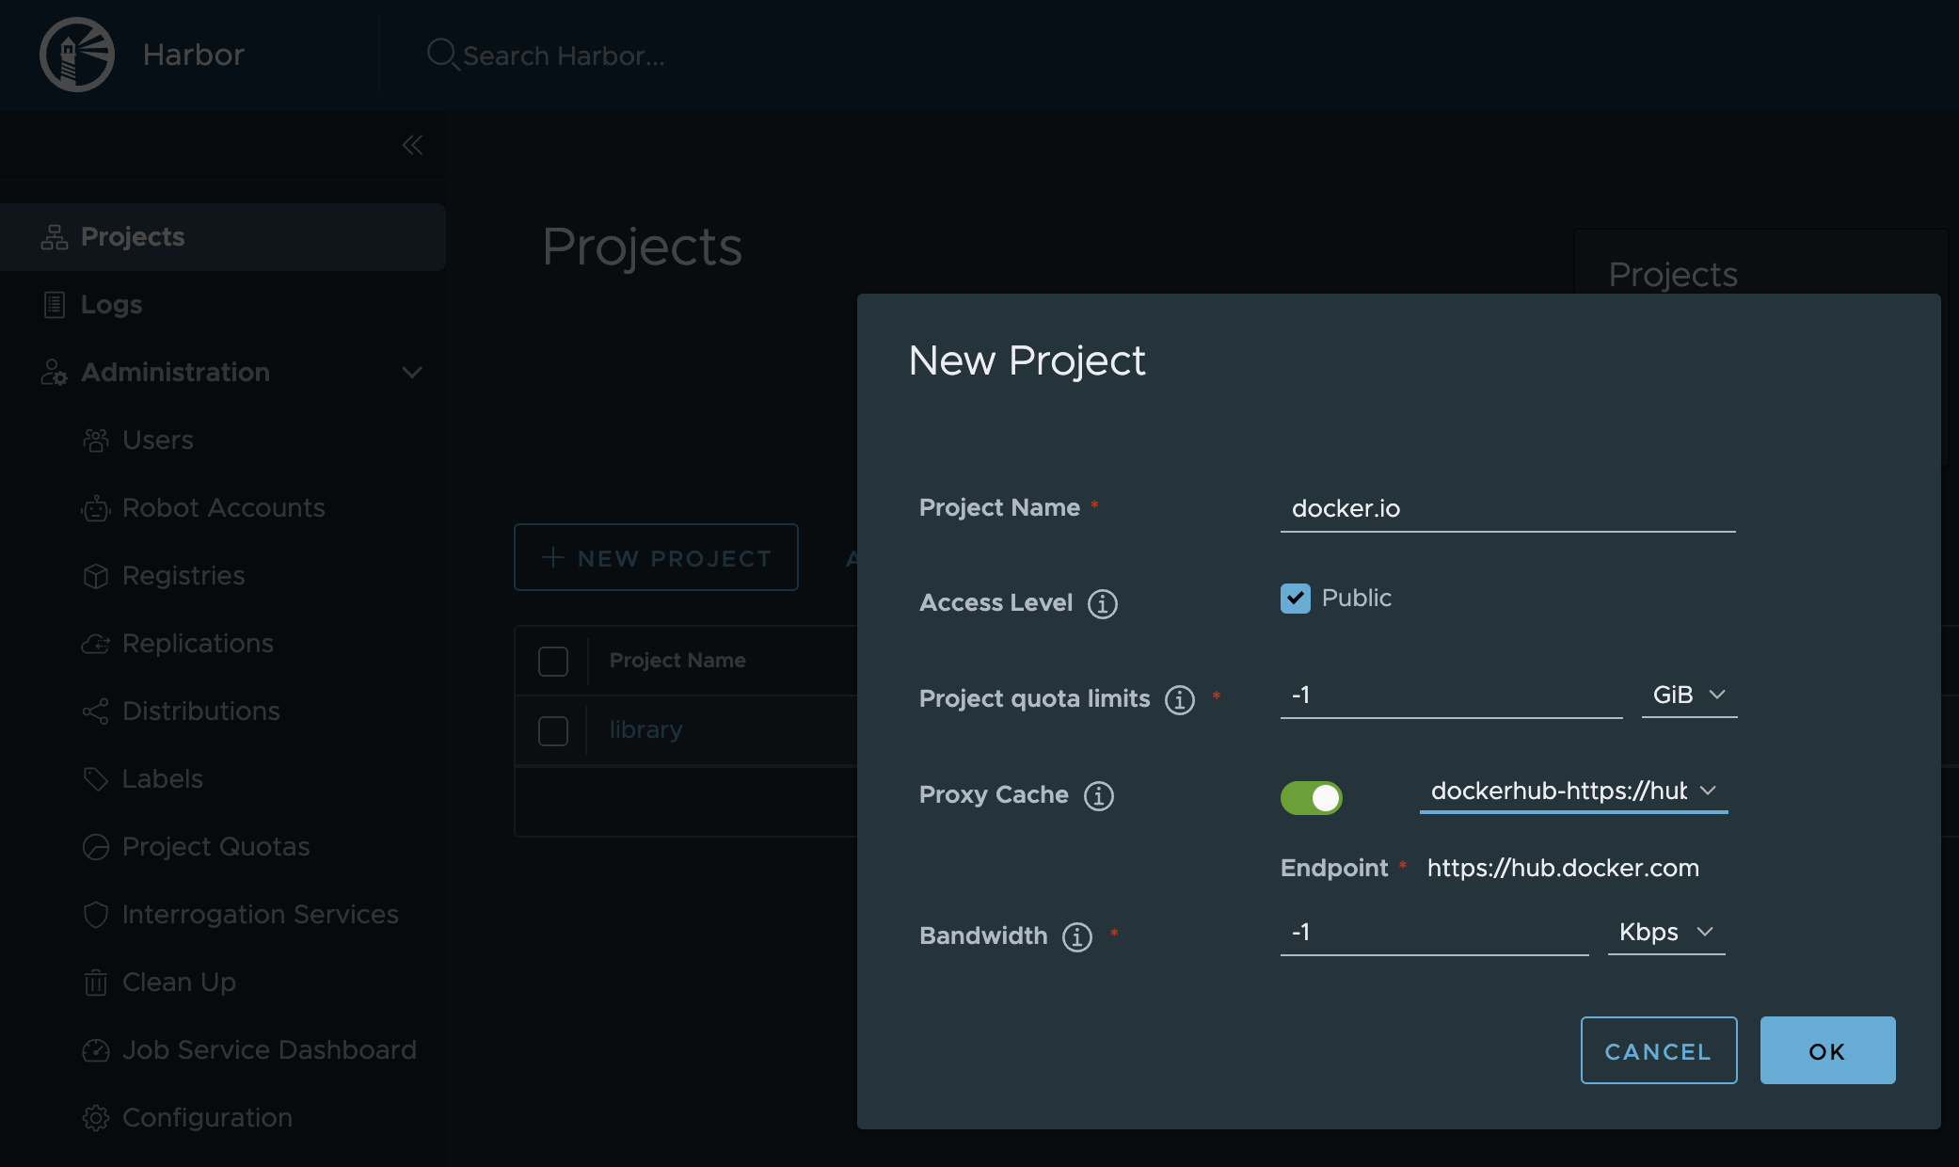The height and width of the screenshot is (1167, 1959).
Task: Open the GiB quota unit dropdown
Action: 1689,695
